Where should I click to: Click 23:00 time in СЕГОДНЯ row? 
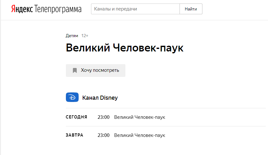click(103, 117)
